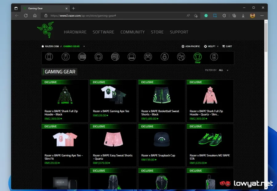Open the keyboard category icon
277x191 pixels.
(82, 57)
